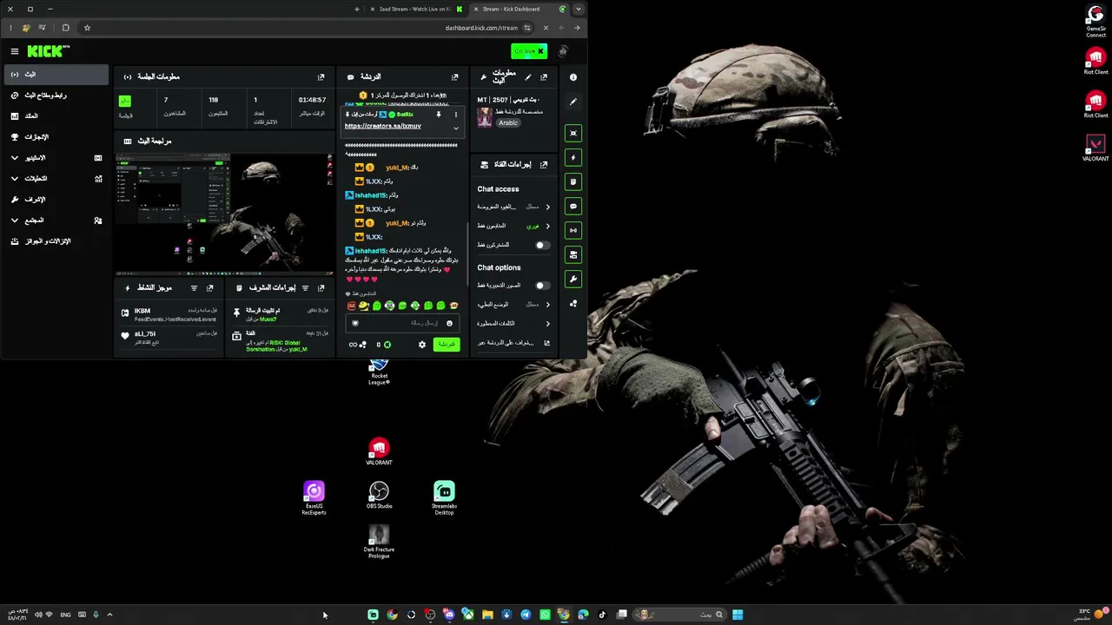
Task: Open the Streamlabs Desktop shortcut
Action: 444,498
